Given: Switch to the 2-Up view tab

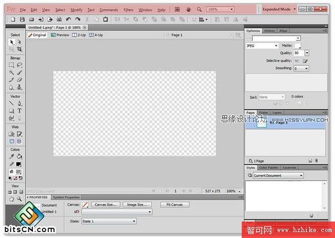Looking at the screenshot, I should pyautogui.click(x=79, y=35).
